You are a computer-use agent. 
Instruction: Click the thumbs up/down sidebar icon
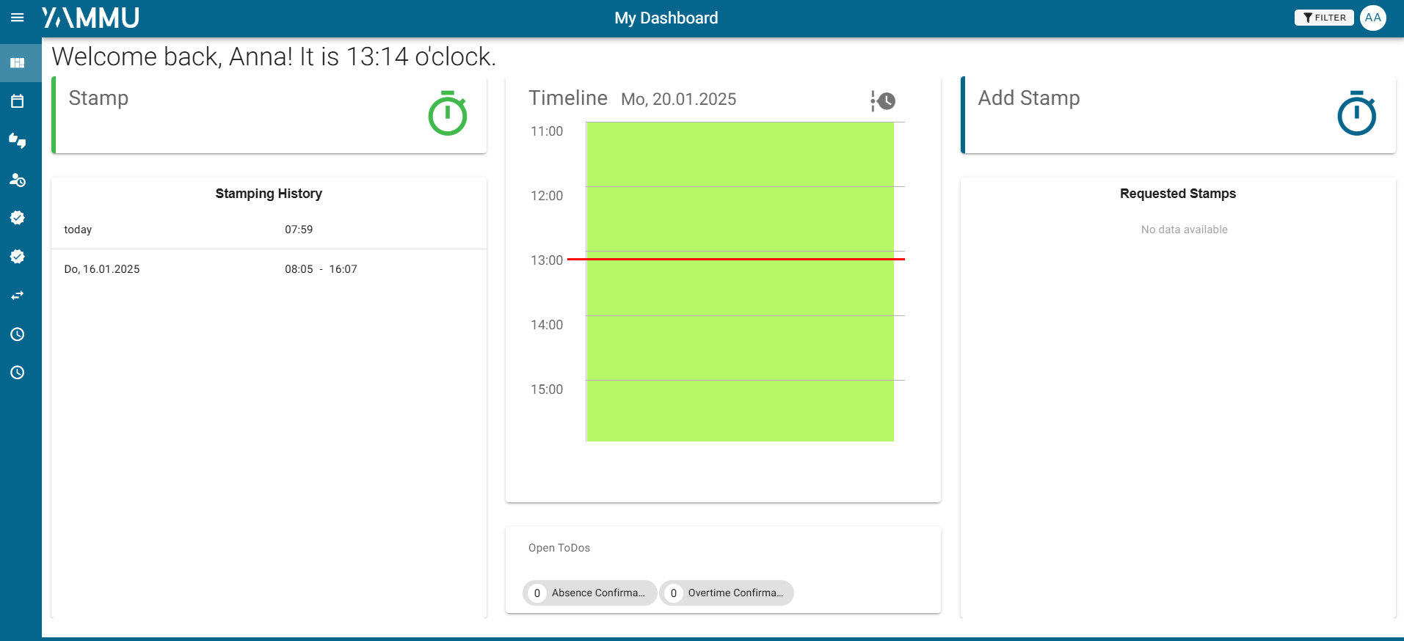pos(18,140)
